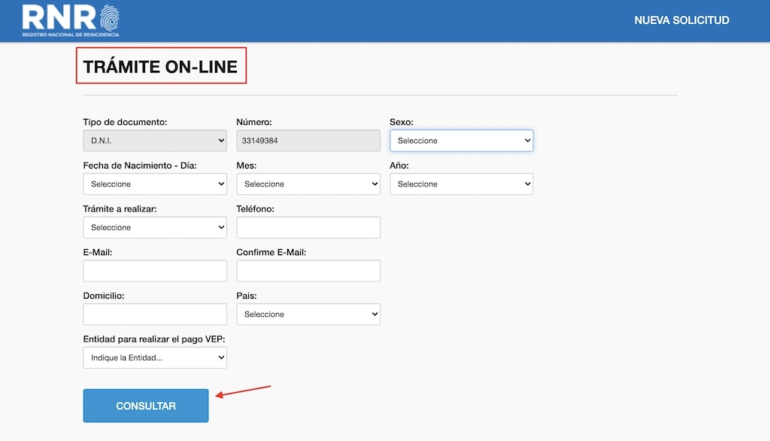Click the Pais dropdown chevron arrow
Viewport: 770px width, 441px height.
pos(374,314)
